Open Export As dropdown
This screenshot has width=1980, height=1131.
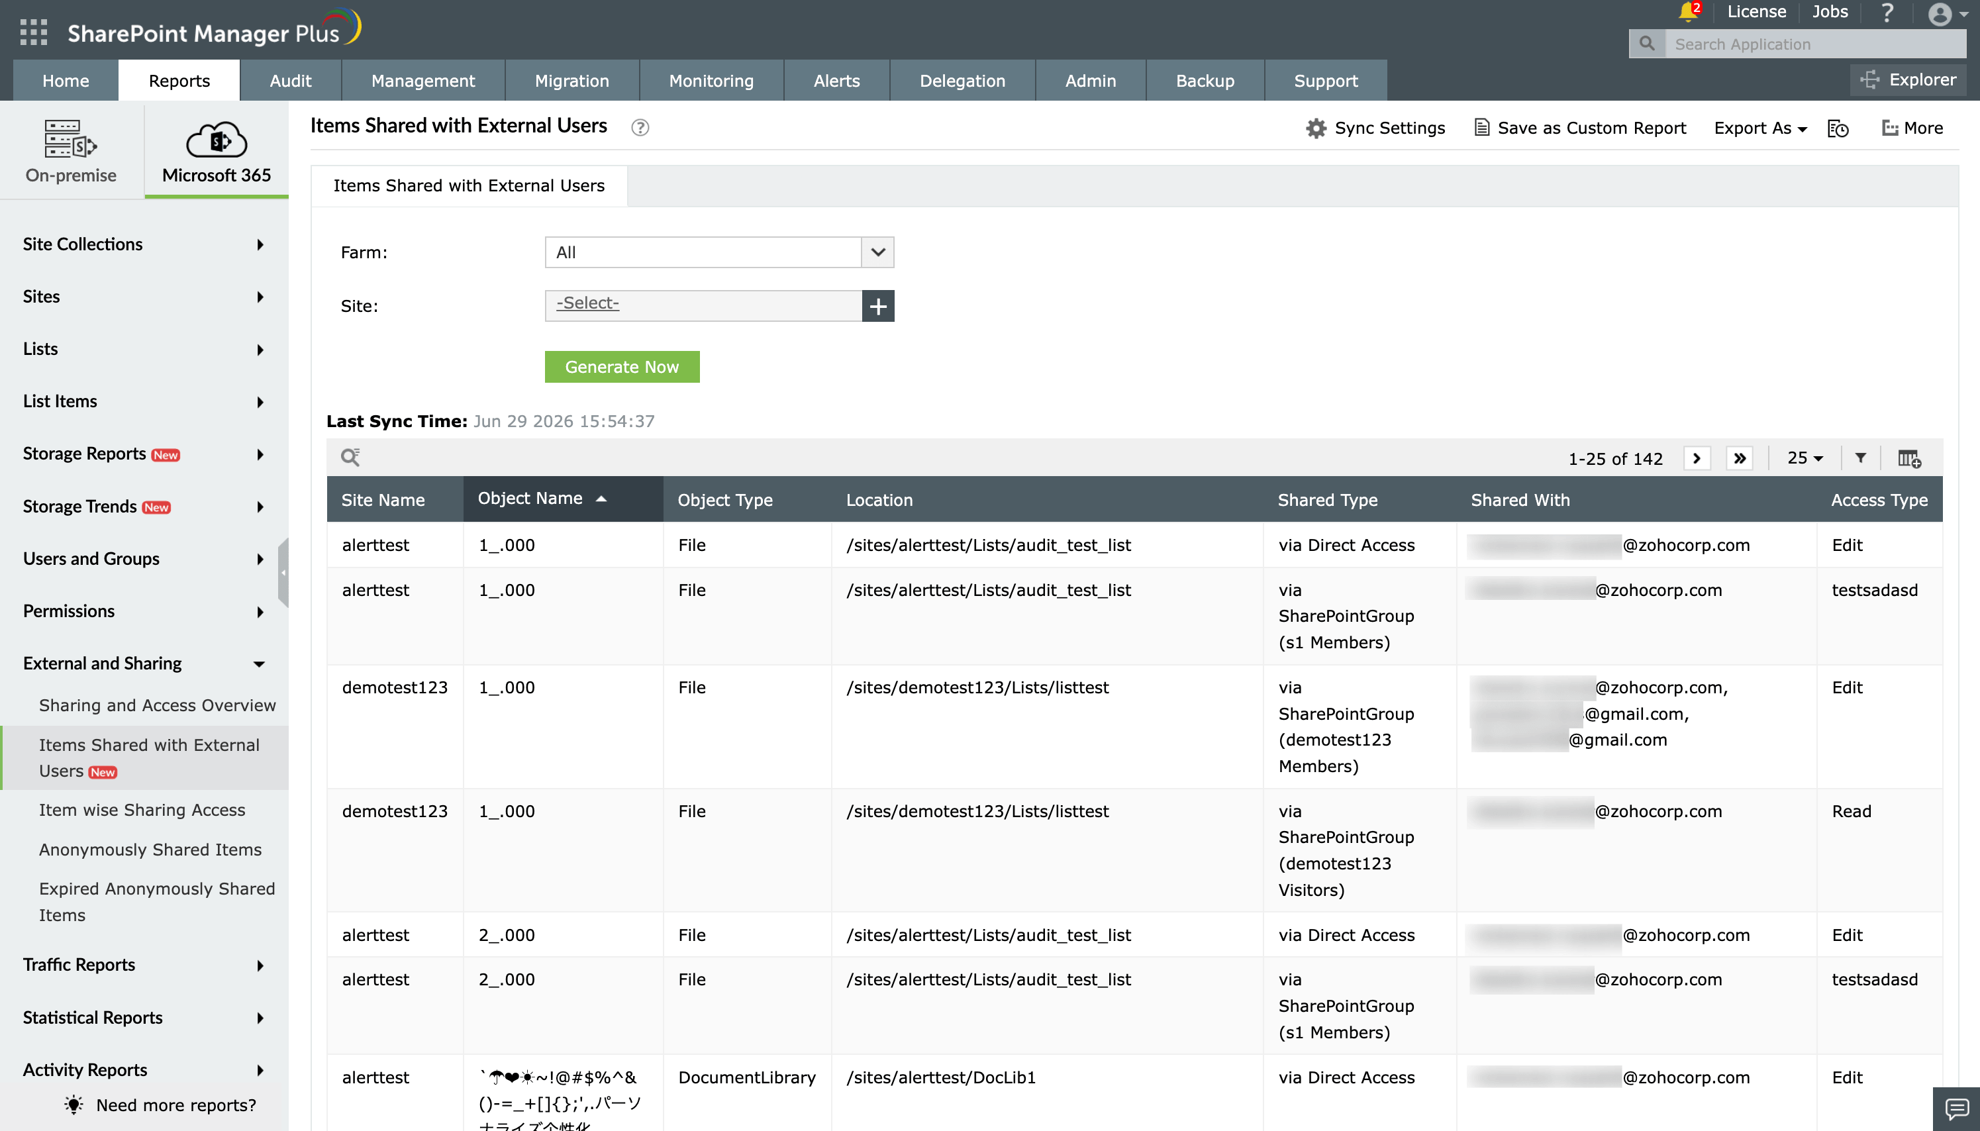pos(1760,128)
